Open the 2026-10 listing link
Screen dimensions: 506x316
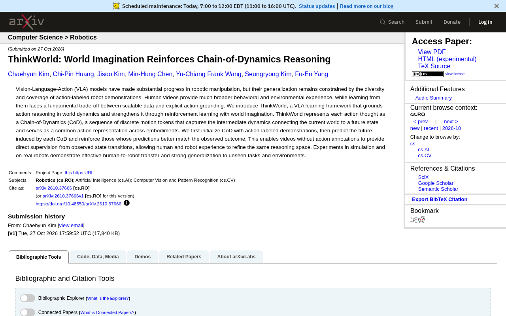pos(451,128)
